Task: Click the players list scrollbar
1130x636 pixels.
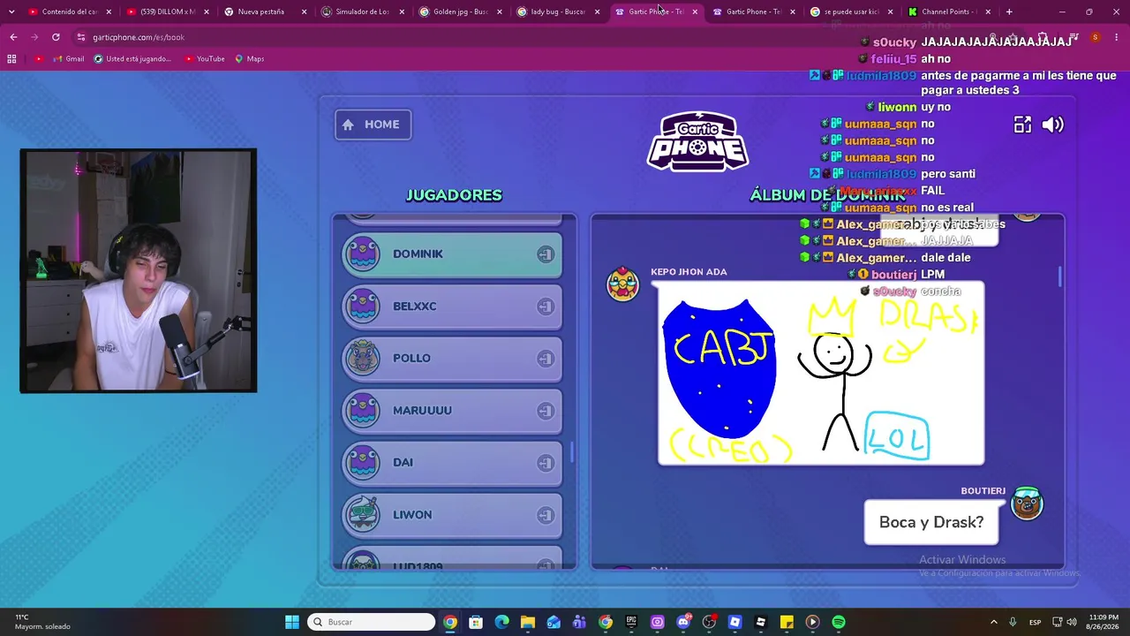Action: [x=572, y=451]
